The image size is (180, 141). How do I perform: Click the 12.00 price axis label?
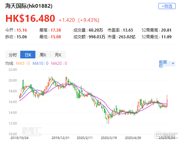tap(12, 124)
